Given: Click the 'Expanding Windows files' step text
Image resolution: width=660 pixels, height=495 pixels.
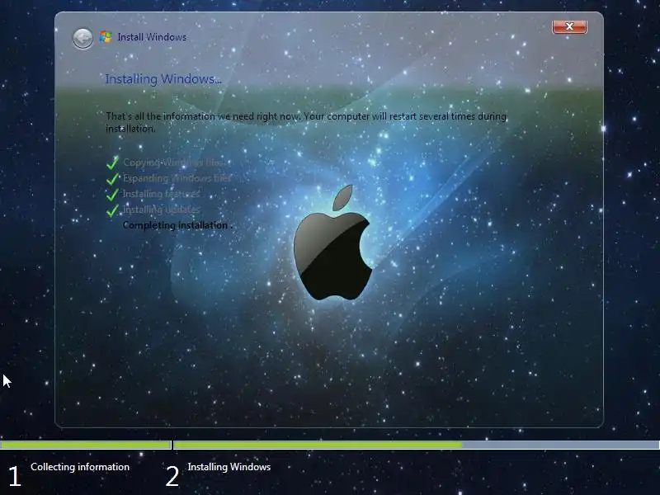Looking at the screenshot, I should 177,178.
